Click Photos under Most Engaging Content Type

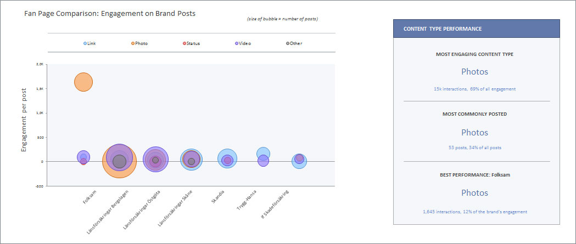pos(474,72)
